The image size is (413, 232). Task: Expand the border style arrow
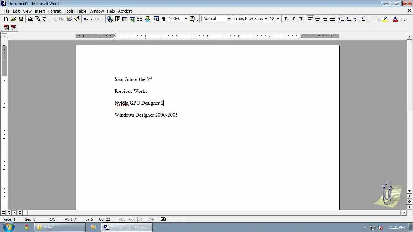[x=379, y=19]
